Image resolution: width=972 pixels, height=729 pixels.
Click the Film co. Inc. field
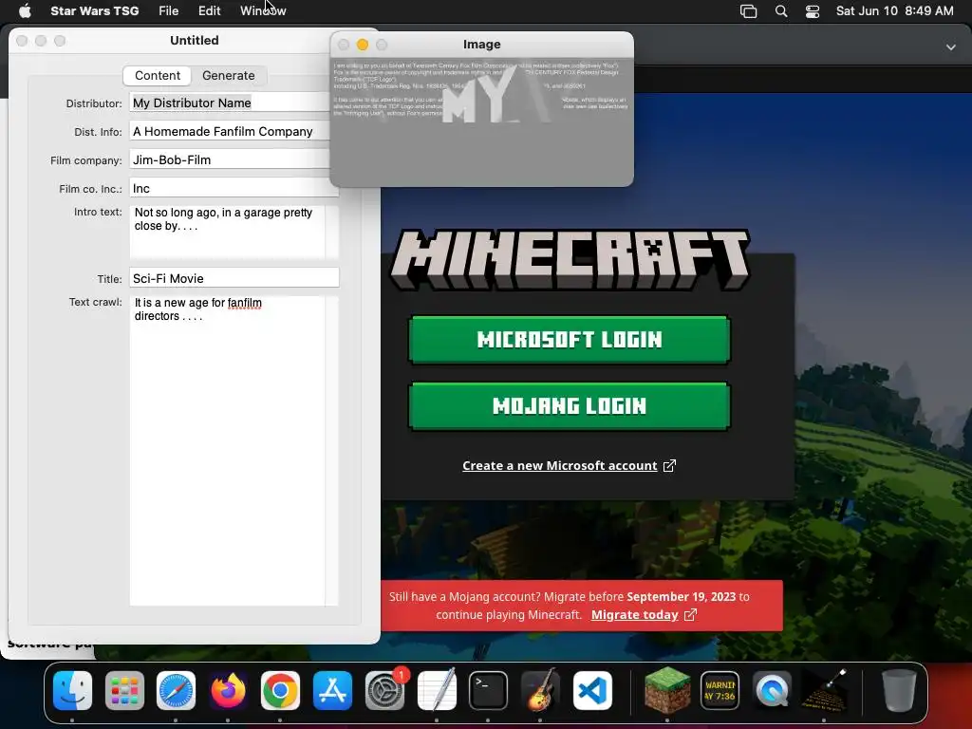pyautogui.click(x=234, y=189)
